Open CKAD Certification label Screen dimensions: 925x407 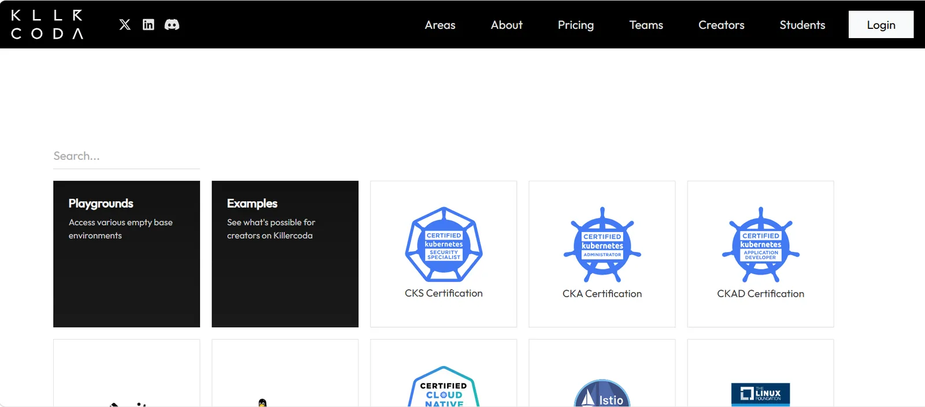[x=761, y=294]
